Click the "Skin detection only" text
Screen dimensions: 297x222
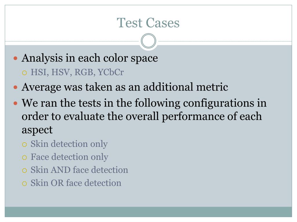69,144
